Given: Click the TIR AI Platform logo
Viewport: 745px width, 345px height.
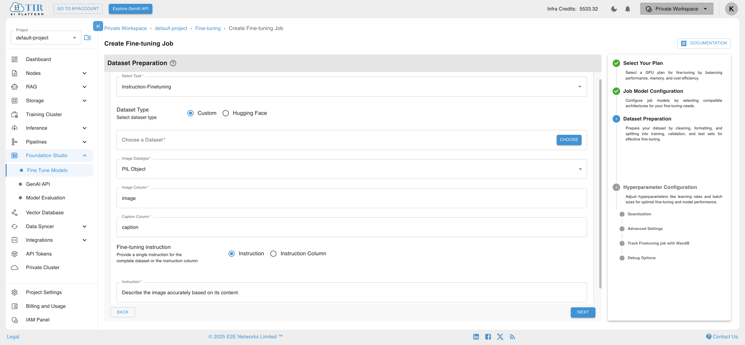Looking at the screenshot, I should pos(27,9).
